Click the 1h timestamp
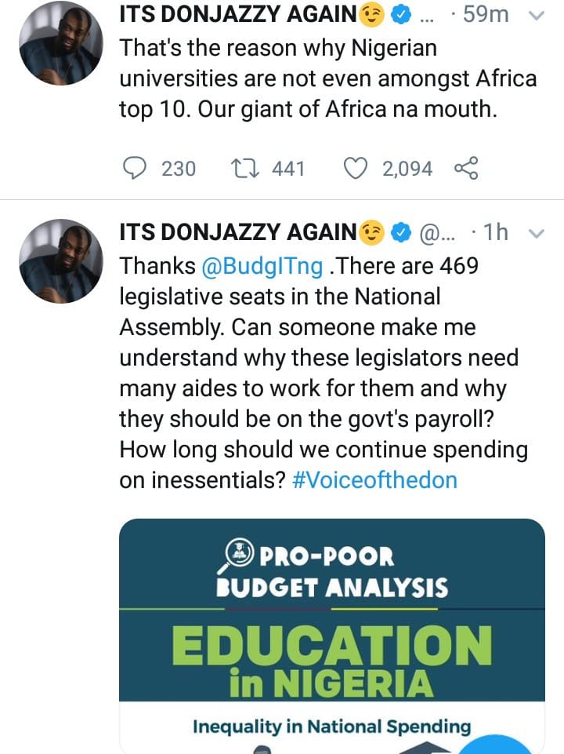 pos(496,232)
